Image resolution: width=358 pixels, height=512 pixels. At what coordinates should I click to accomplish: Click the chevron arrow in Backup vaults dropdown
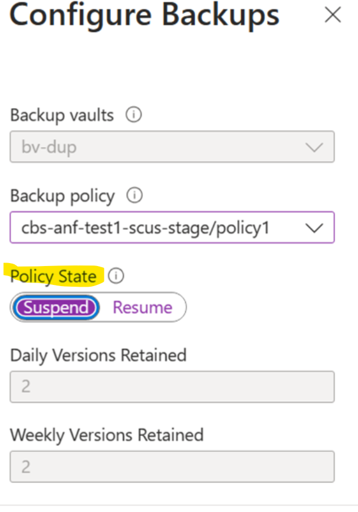point(314,147)
